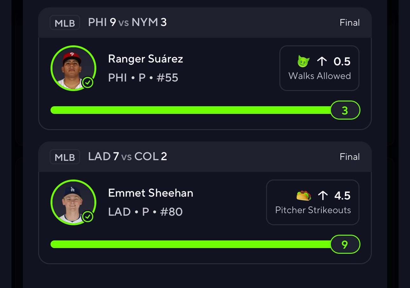
Task: Click the strikeouts progress bar result 9
Action: 345,245
